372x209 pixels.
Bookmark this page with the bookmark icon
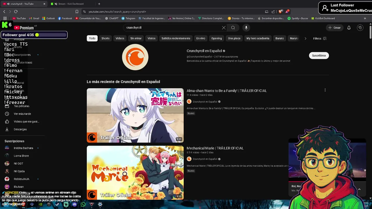[77, 12]
